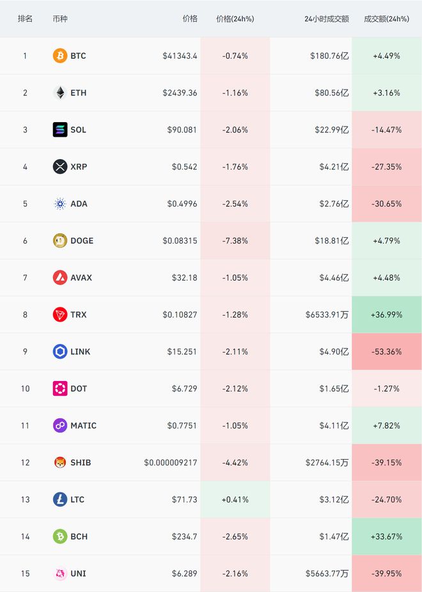Click the TRON TRX coin icon

coord(59,315)
